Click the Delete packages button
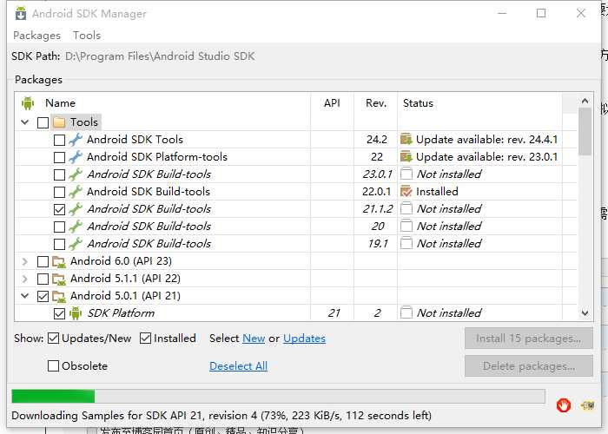This screenshot has height=434, width=608. 528,366
